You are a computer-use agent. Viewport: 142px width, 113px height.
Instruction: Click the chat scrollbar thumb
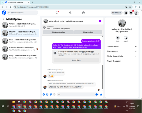coord(102,77)
